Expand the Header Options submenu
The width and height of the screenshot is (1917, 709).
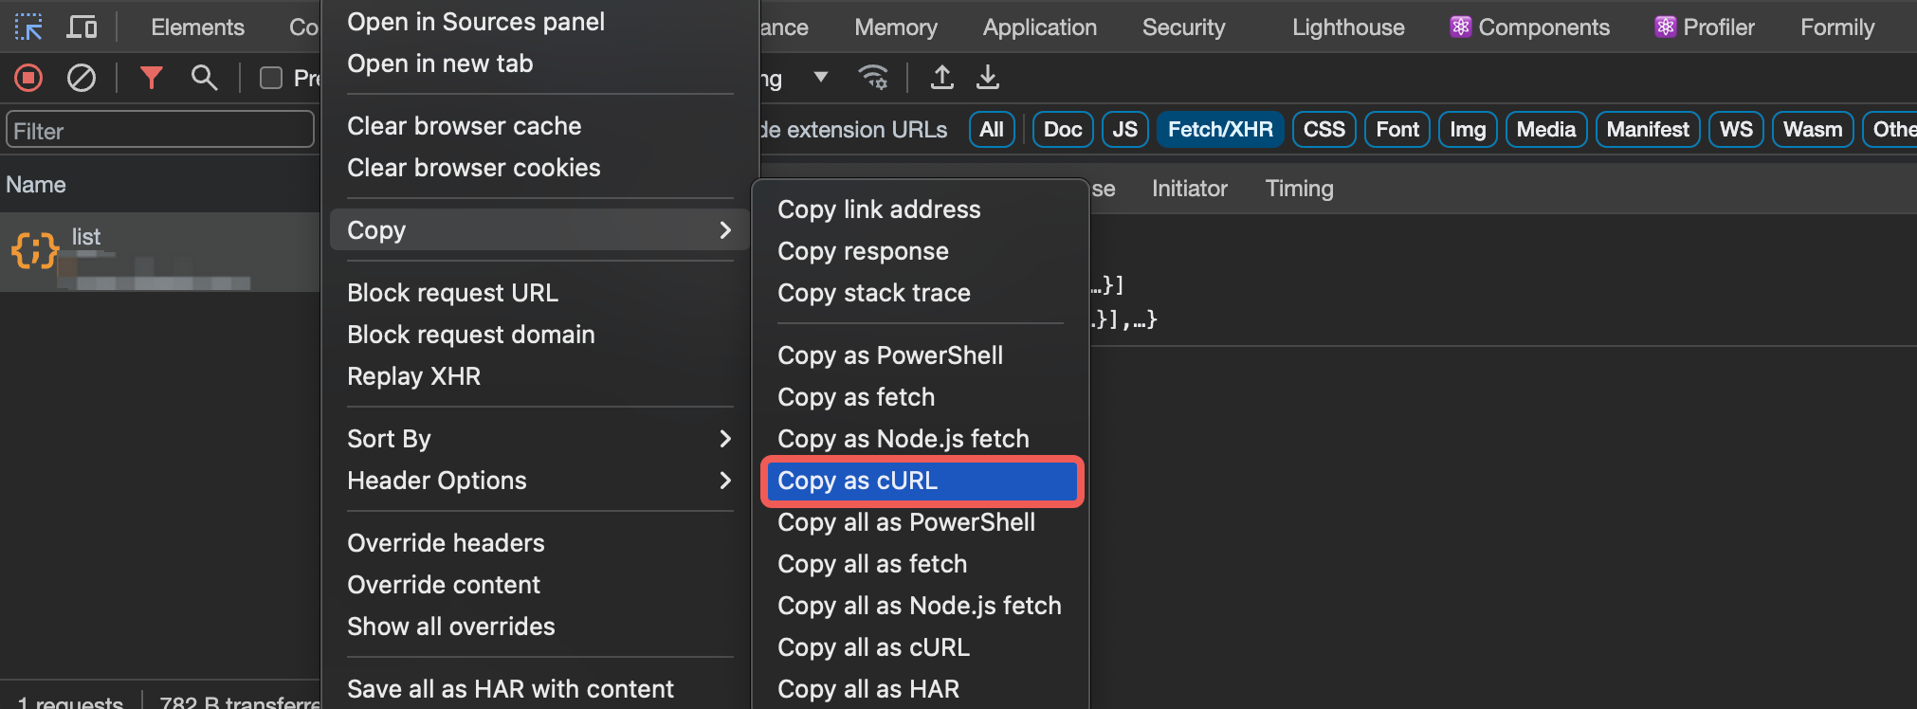click(540, 481)
